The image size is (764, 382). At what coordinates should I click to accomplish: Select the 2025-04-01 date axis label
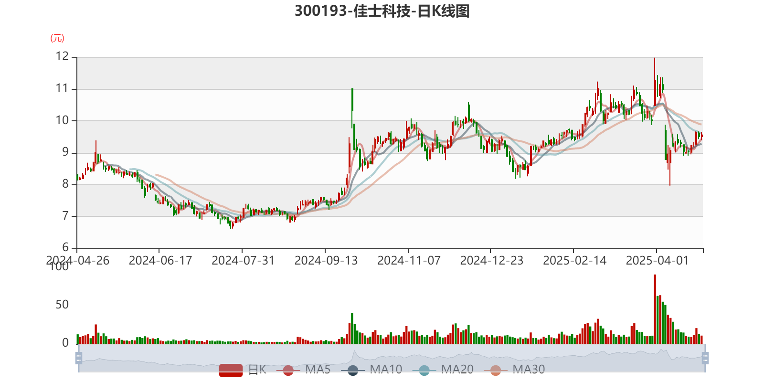[657, 260]
